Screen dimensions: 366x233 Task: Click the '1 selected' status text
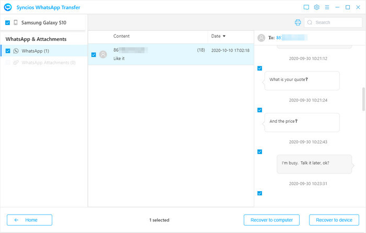pyautogui.click(x=159, y=220)
